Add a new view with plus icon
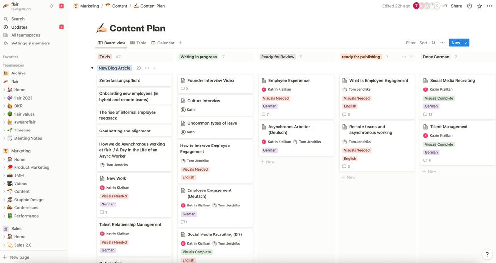The height and width of the screenshot is (263, 496). (x=180, y=43)
